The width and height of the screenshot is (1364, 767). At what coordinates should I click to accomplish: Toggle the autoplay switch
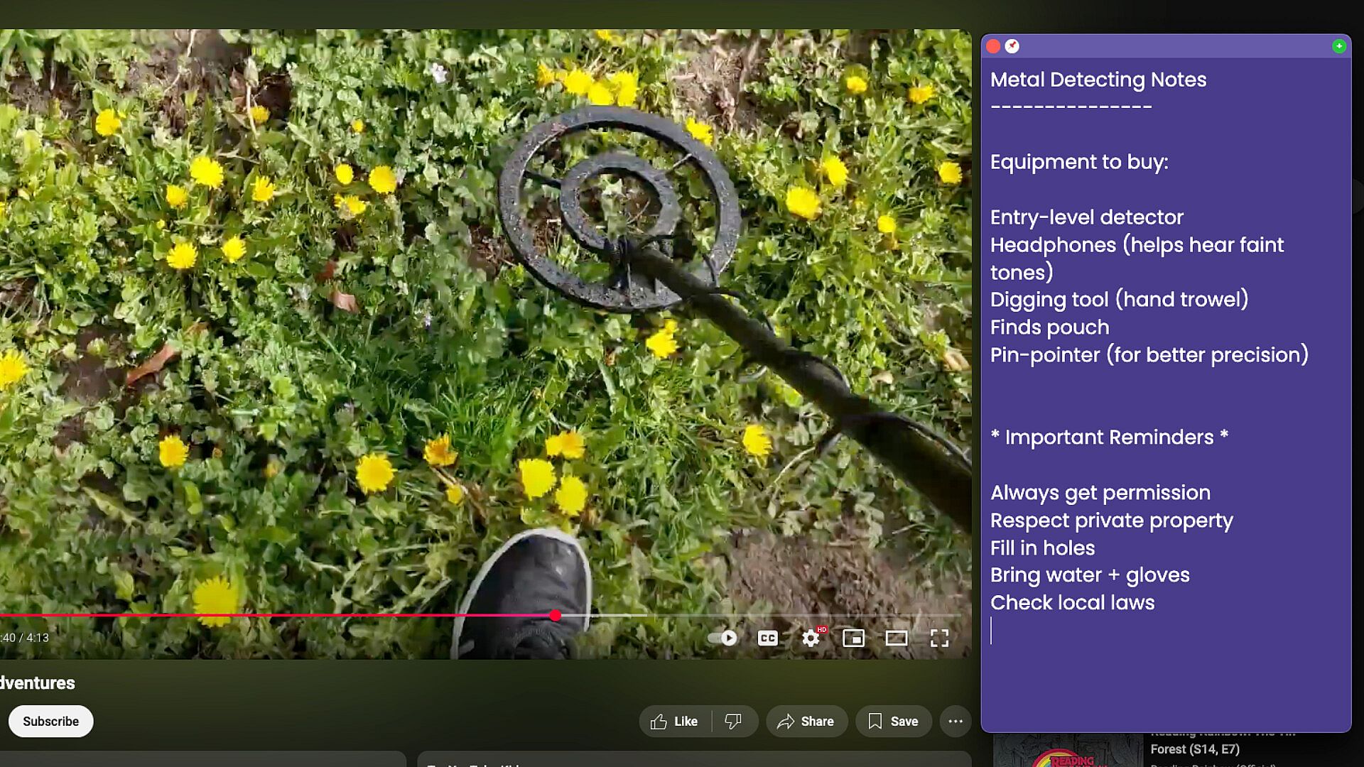(723, 638)
